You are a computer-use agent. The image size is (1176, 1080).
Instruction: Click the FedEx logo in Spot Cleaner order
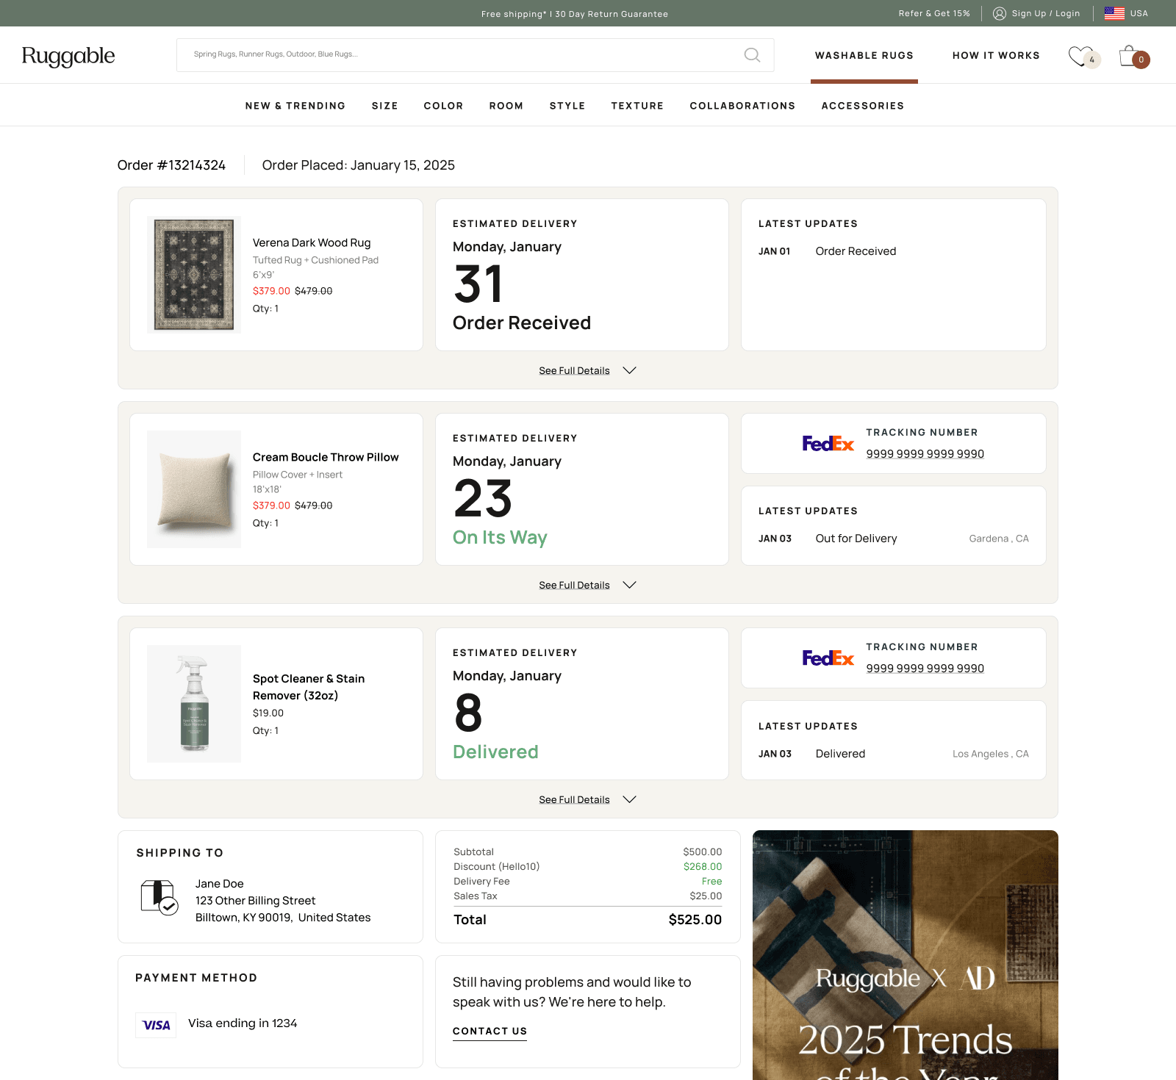pos(828,658)
